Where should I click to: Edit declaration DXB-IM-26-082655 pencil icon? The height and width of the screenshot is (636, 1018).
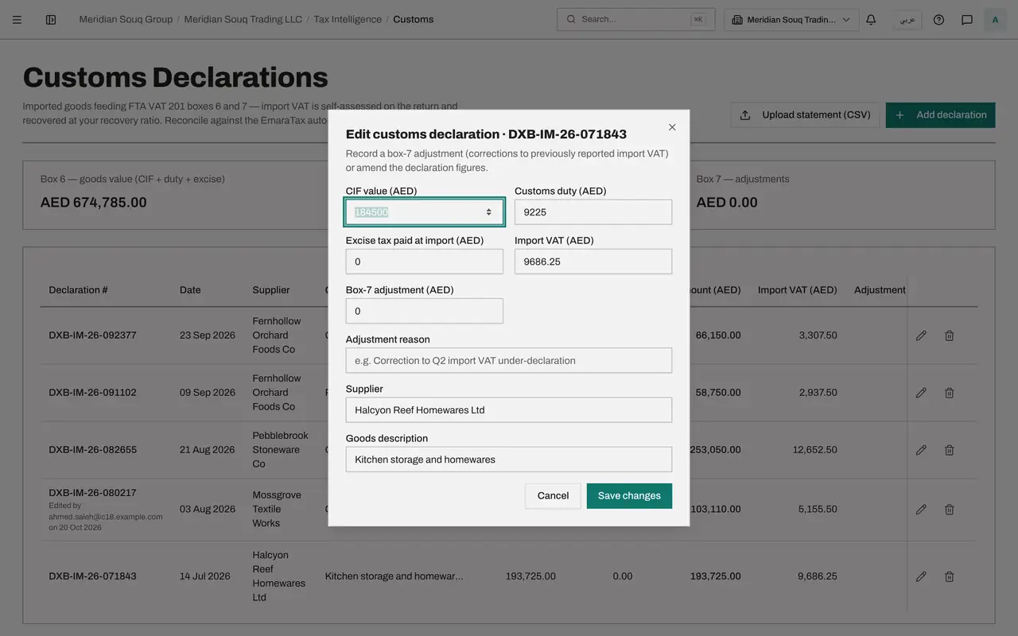pos(921,450)
